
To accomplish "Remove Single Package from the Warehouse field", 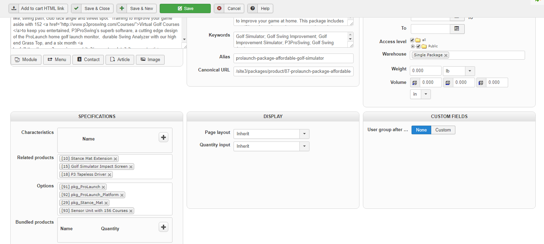I will tap(446, 55).
